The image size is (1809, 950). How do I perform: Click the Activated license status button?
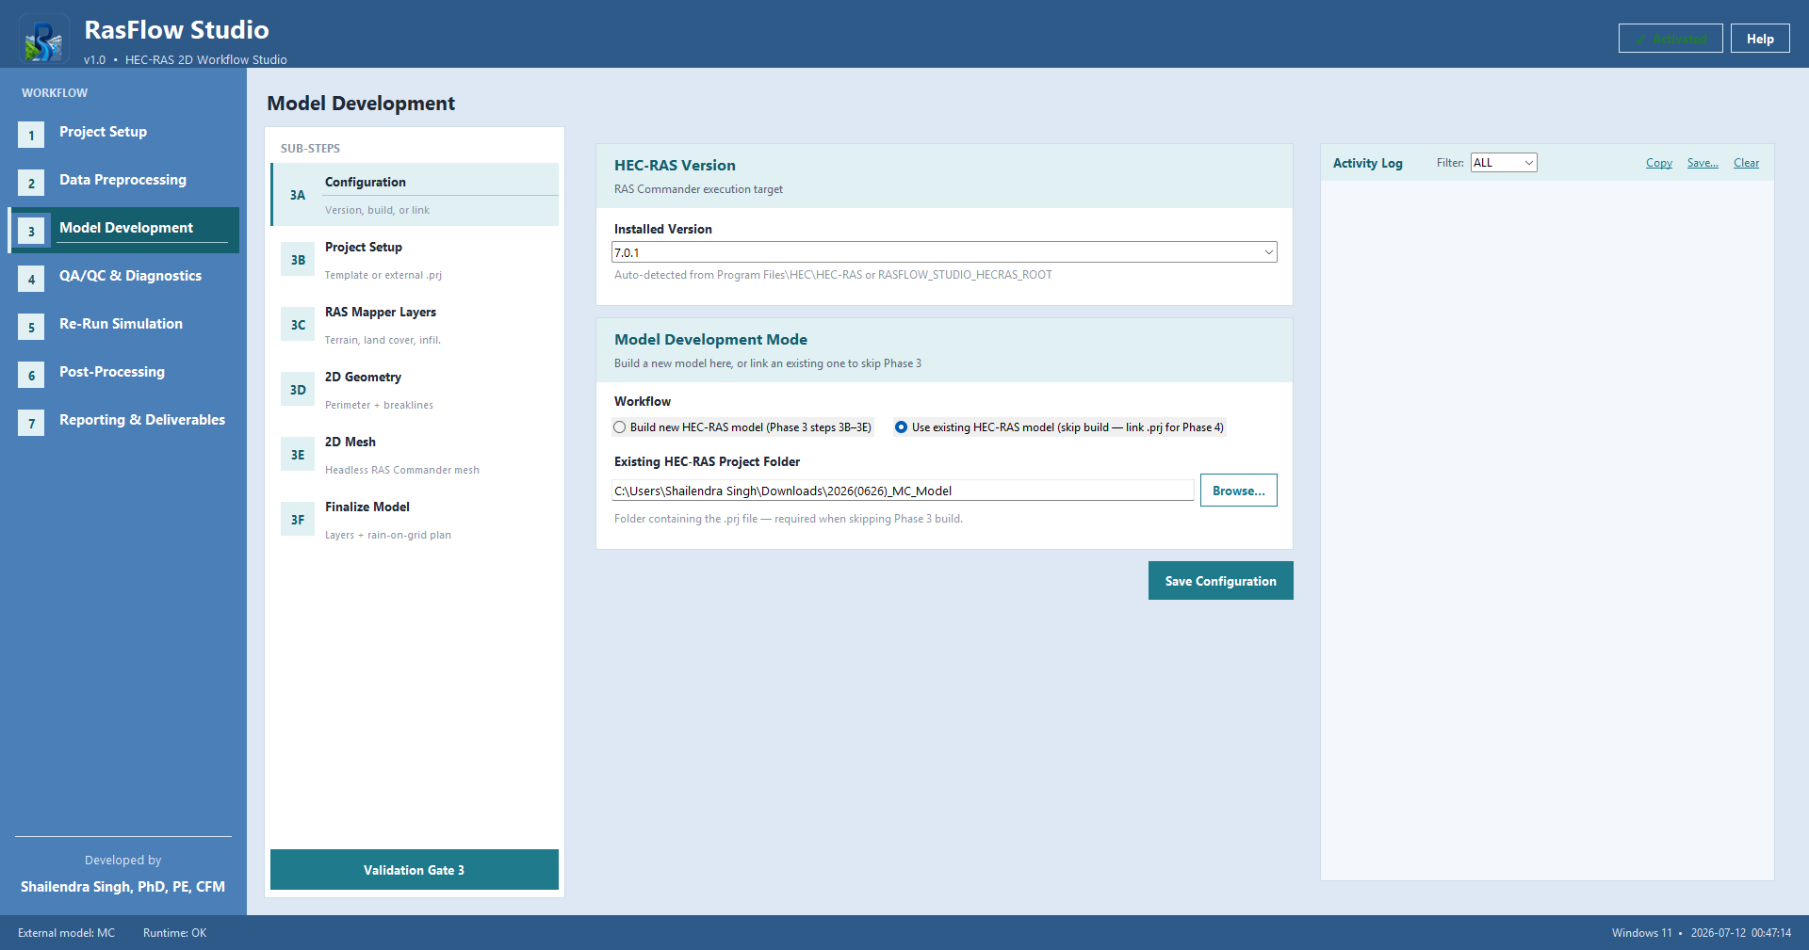[x=1670, y=39]
